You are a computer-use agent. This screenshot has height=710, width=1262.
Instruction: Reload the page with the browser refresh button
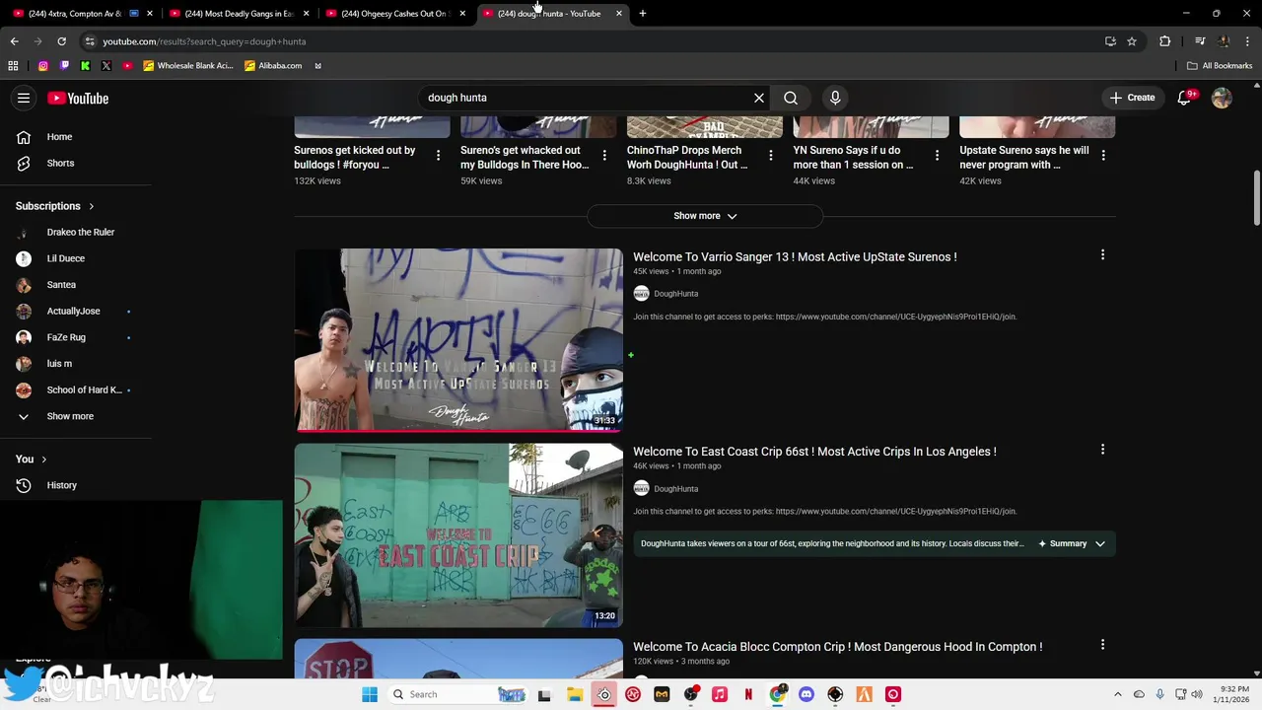pyautogui.click(x=61, y=41)
